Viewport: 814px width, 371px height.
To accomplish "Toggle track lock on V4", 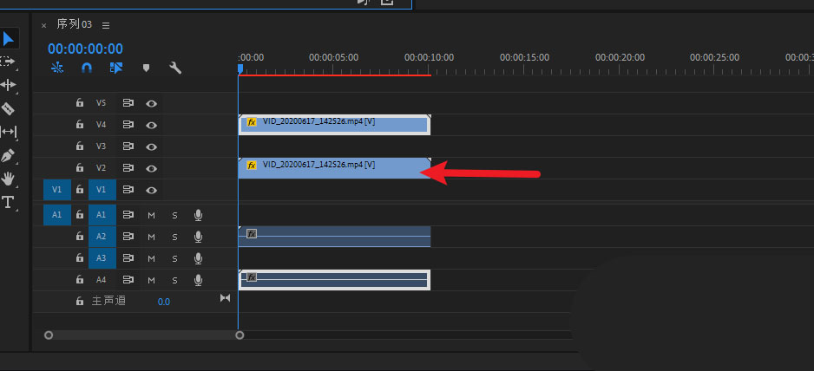I will [x=80, y=125].
